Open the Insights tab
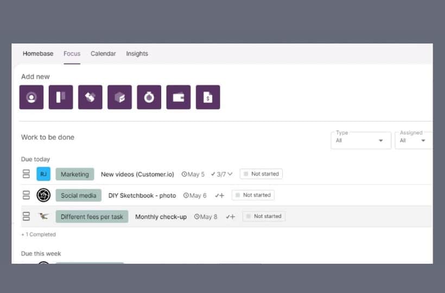 point(137,54)
